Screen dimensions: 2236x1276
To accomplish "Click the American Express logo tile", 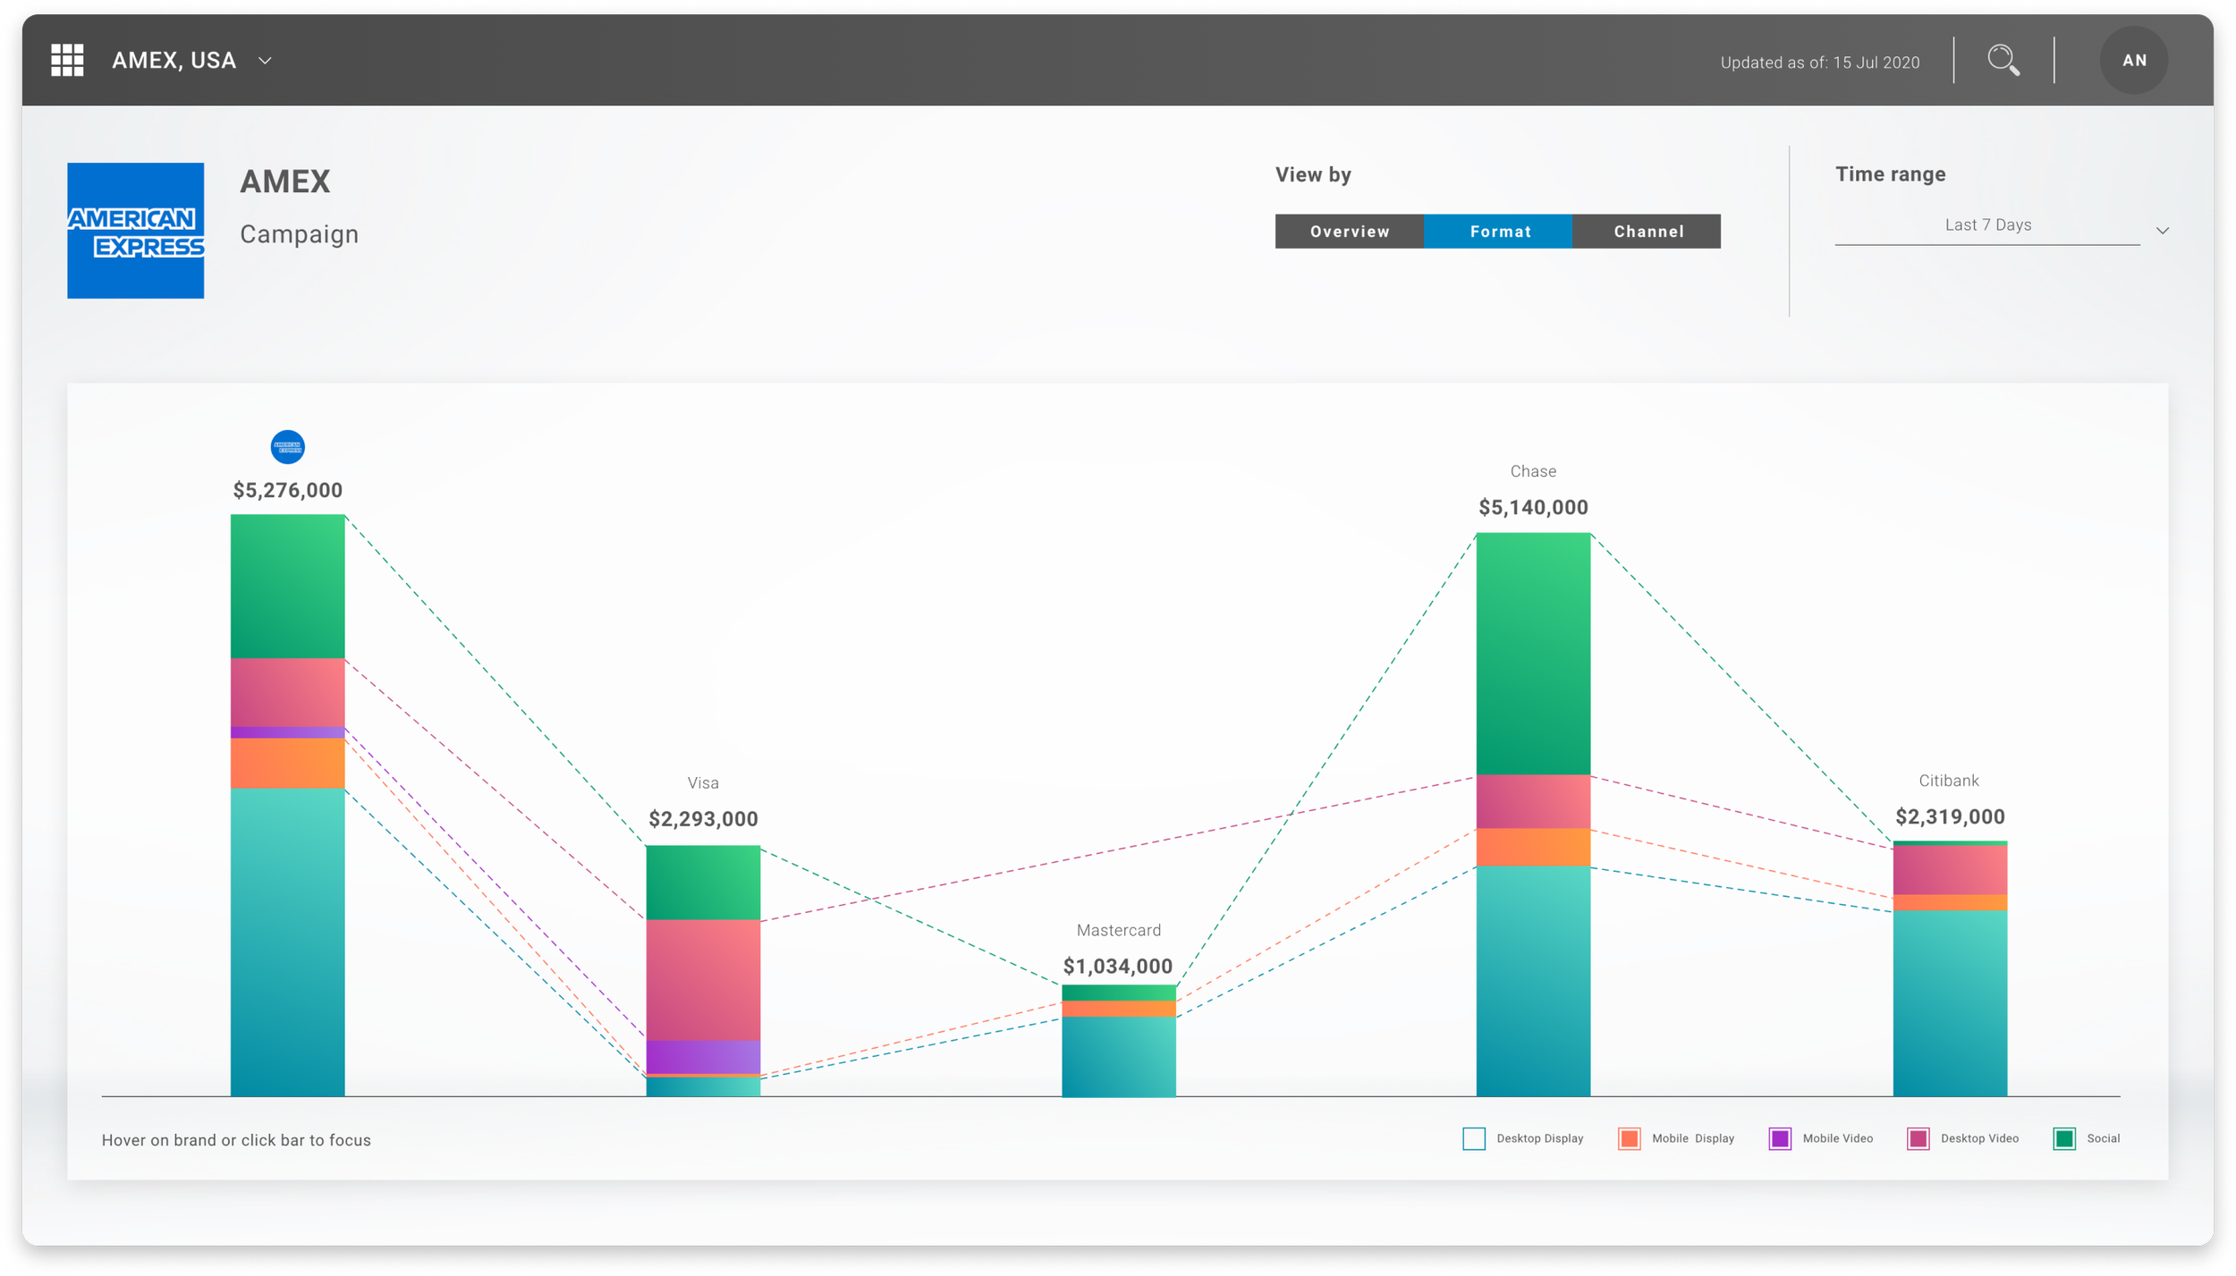I will click(135, 231).
